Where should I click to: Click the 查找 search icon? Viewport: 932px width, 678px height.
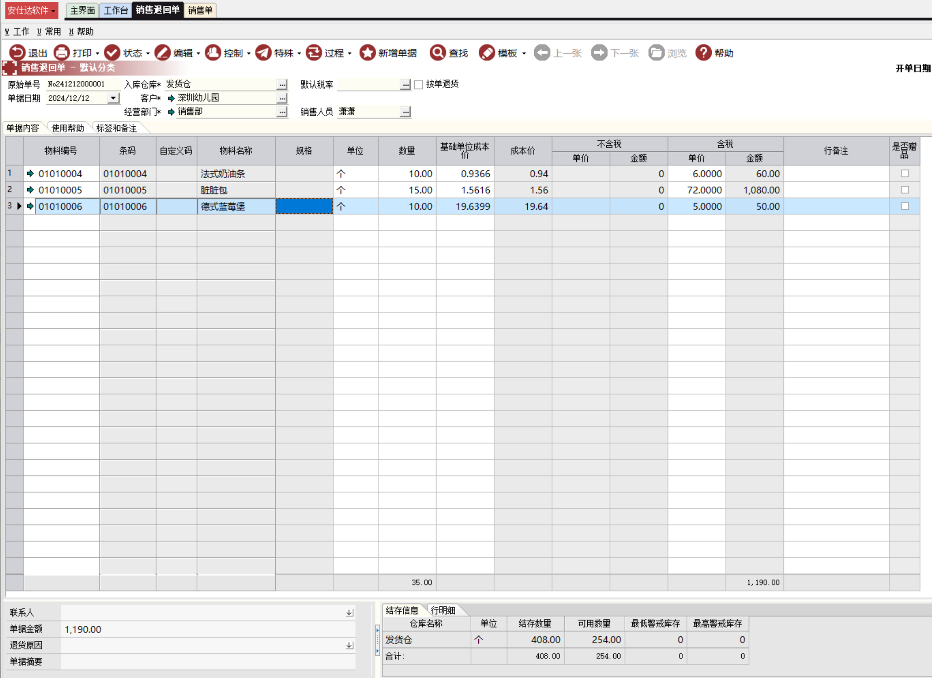tap(438, 53)
